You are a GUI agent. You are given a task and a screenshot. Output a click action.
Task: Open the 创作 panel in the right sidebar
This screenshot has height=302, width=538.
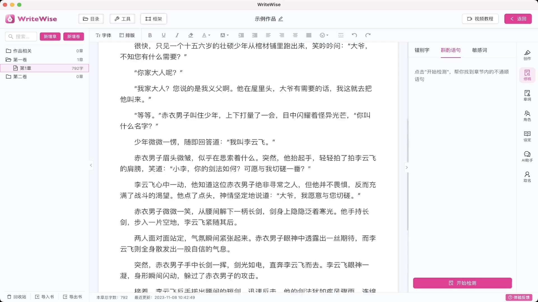click(x=527, y=55)
